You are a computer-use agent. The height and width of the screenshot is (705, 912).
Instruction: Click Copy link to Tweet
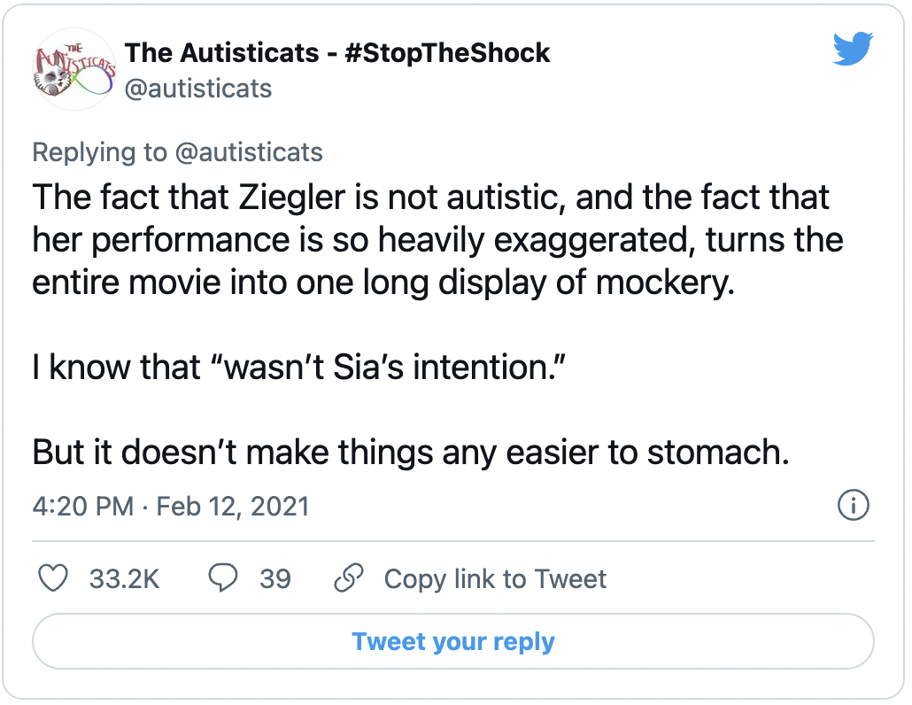tap(495, 578)
